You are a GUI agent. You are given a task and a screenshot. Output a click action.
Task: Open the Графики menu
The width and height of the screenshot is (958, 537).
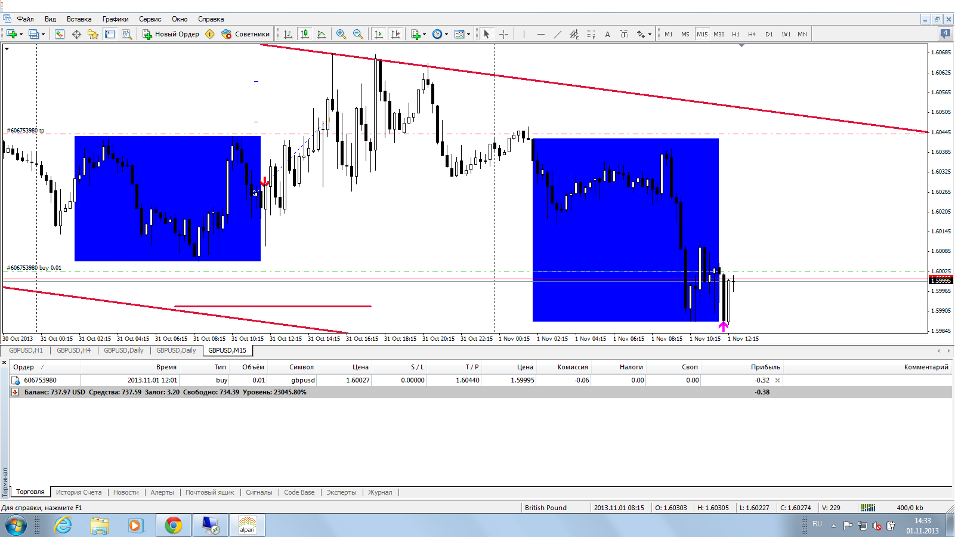(x=115, y=19)
